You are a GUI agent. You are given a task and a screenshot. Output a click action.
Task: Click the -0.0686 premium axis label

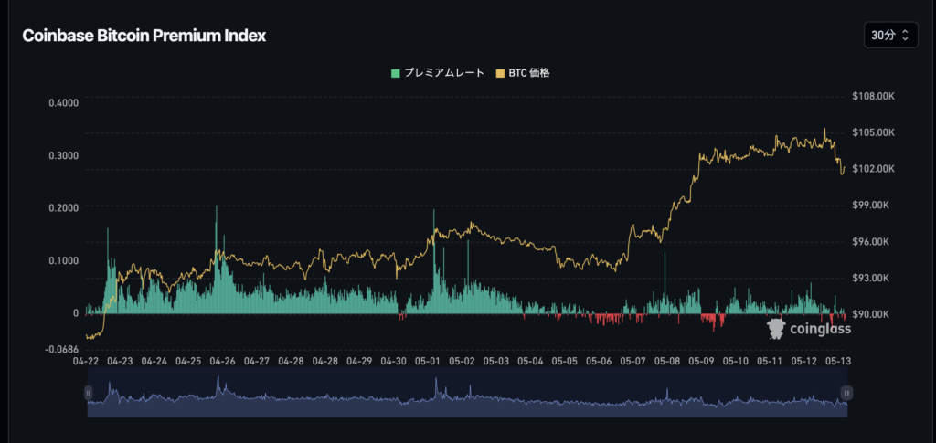[x=61, y=349]
